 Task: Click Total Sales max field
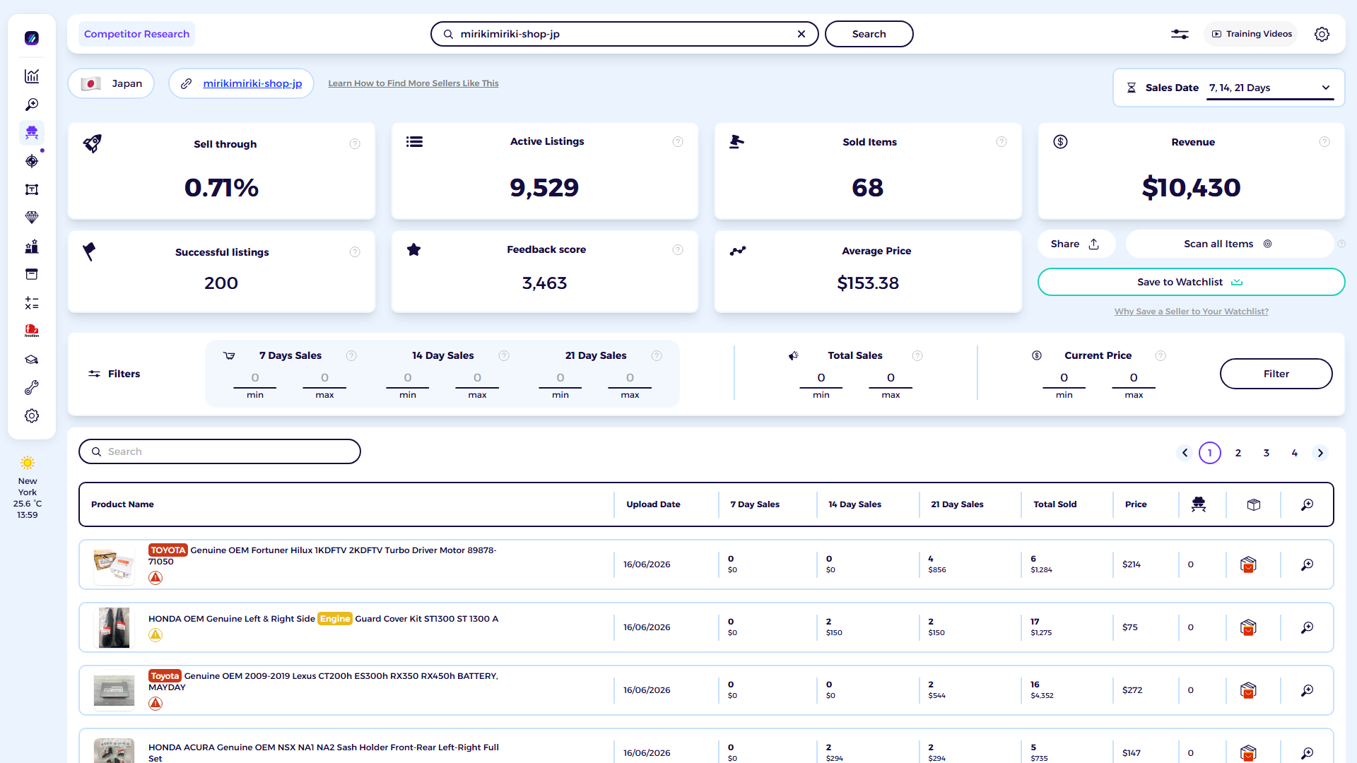(891, 378)
